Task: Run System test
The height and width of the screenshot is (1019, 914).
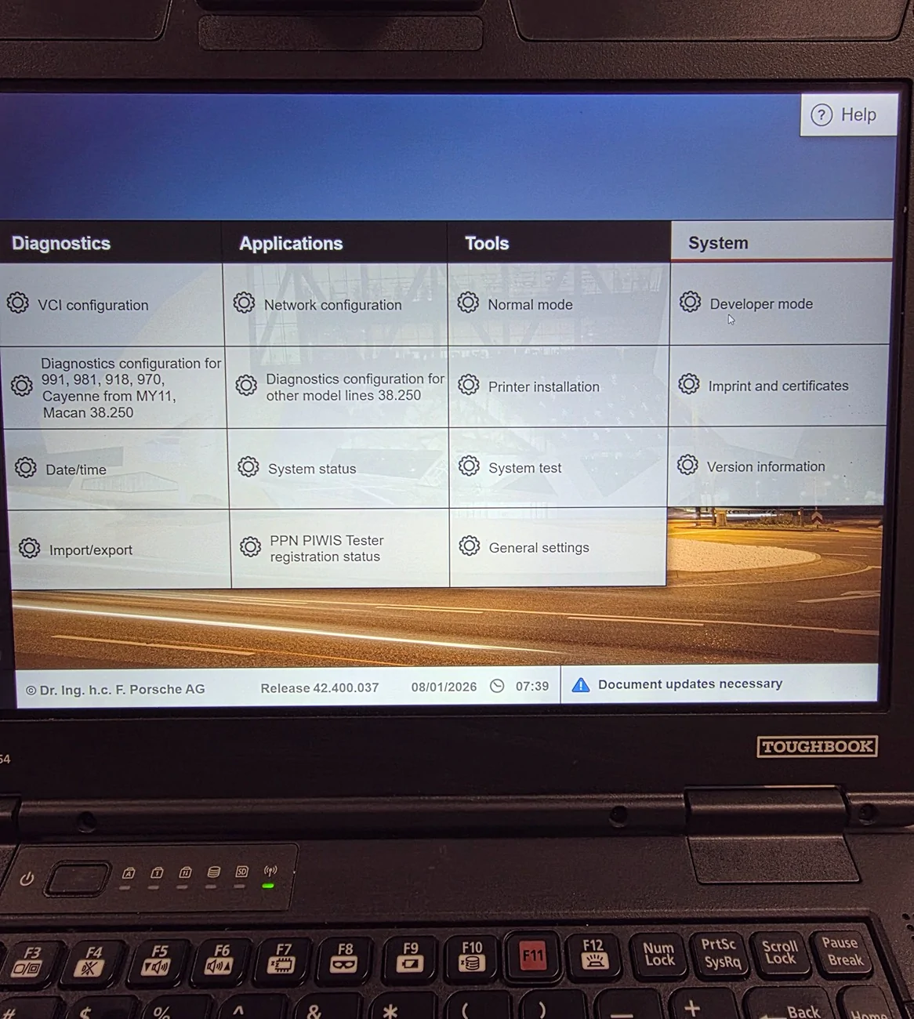Action: (x=559, y=467)
